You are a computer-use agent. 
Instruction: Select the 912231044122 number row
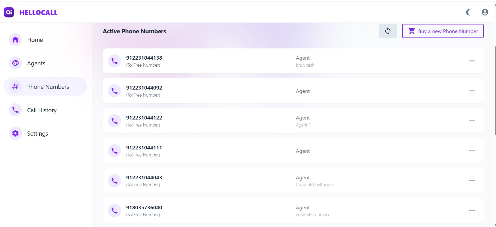point(209,121)
